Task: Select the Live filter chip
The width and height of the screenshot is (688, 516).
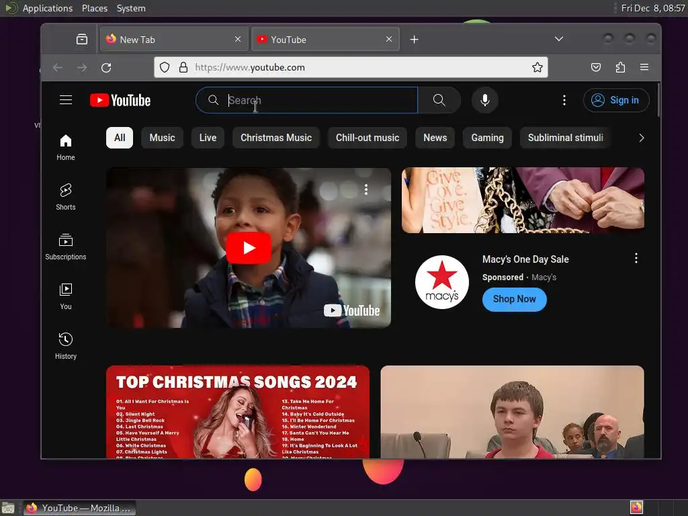Action: (x=208, y=138)
